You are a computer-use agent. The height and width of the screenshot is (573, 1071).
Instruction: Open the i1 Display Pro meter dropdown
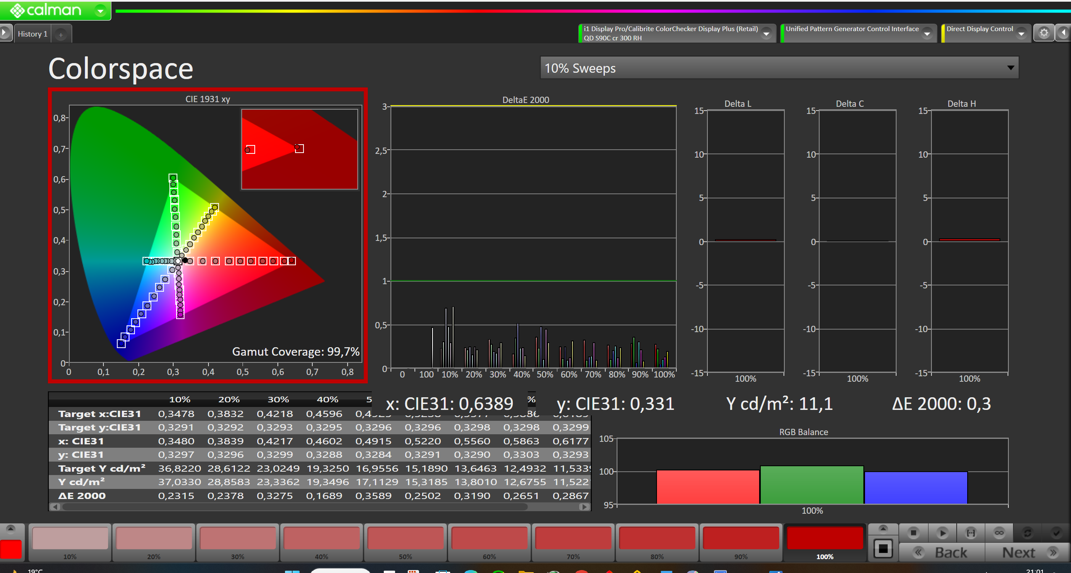pyautogui.click(x=766, y=34)
